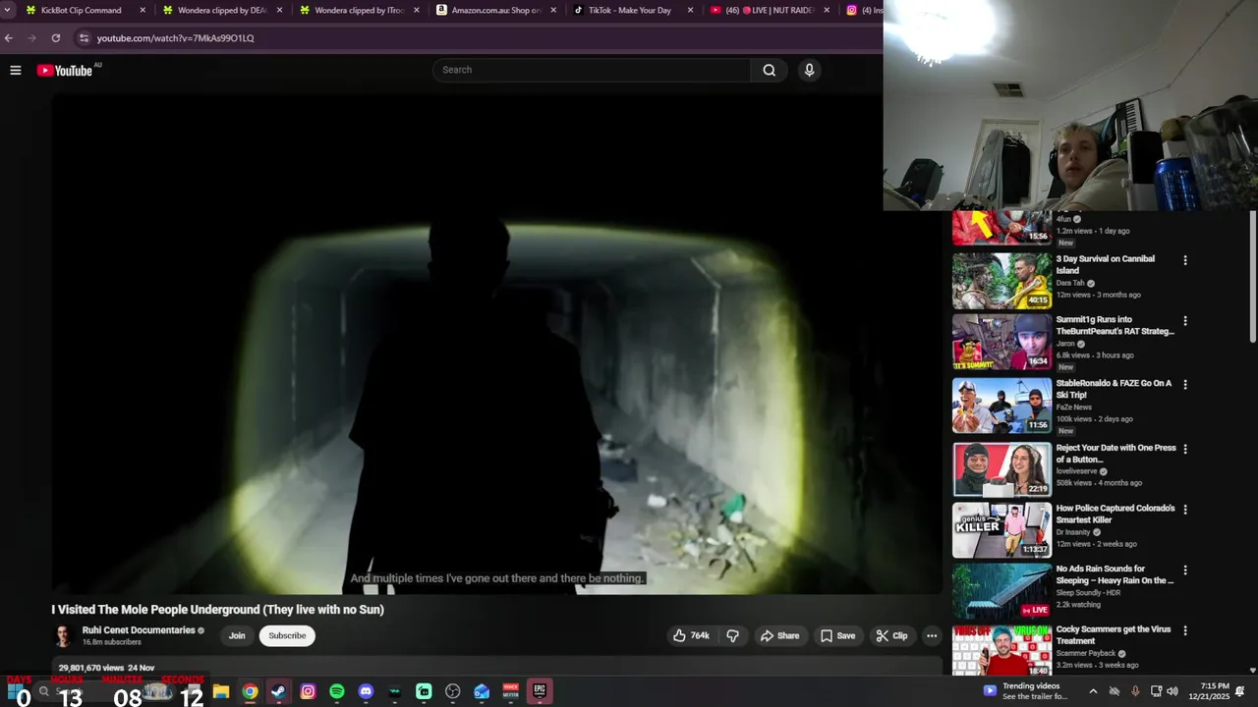Open options for Cocky Scammers video
The width and height of the screenshot is (1258, 707).
pyautogui.click(x=1185, y=630)
